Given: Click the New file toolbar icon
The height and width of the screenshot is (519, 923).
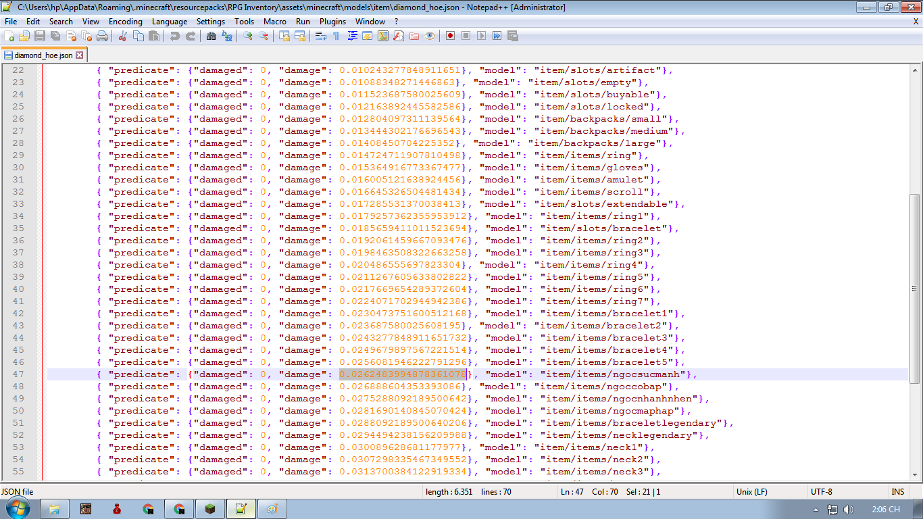Looking at the screenshot, I should point(9,36).
